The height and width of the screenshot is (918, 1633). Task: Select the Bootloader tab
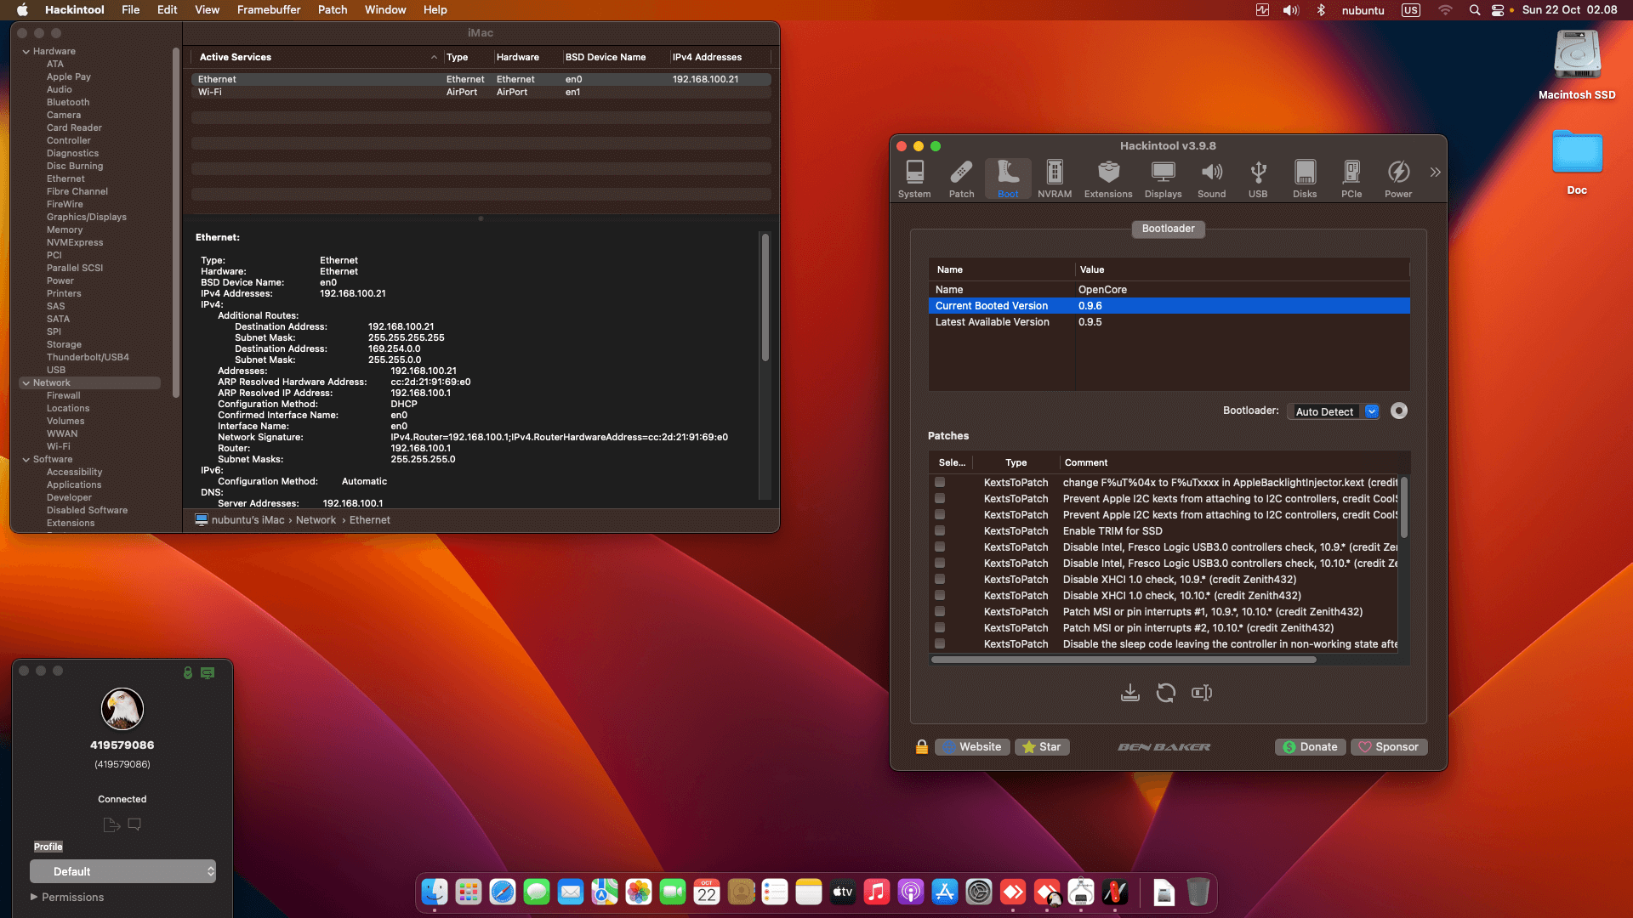point(1168,229)
